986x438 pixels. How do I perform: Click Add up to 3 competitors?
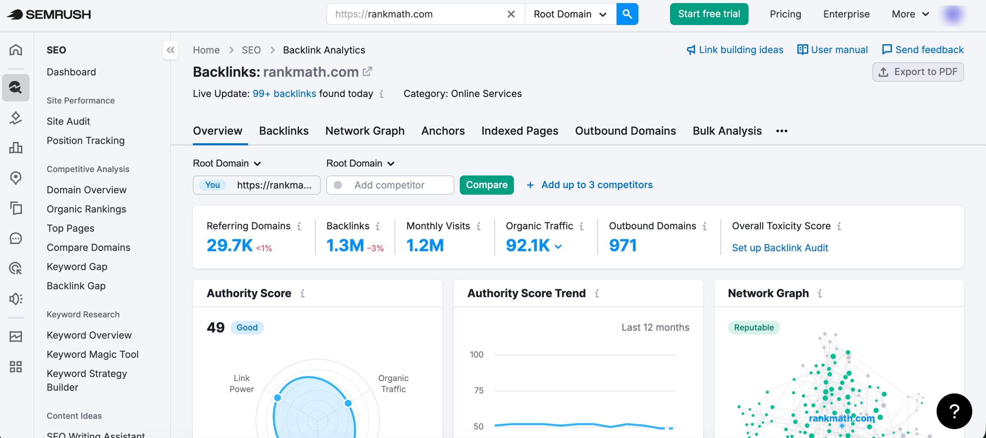pyautogui.click(x=590, y=185)
